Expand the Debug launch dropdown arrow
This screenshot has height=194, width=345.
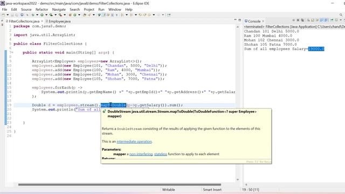(x=37, y=15)
